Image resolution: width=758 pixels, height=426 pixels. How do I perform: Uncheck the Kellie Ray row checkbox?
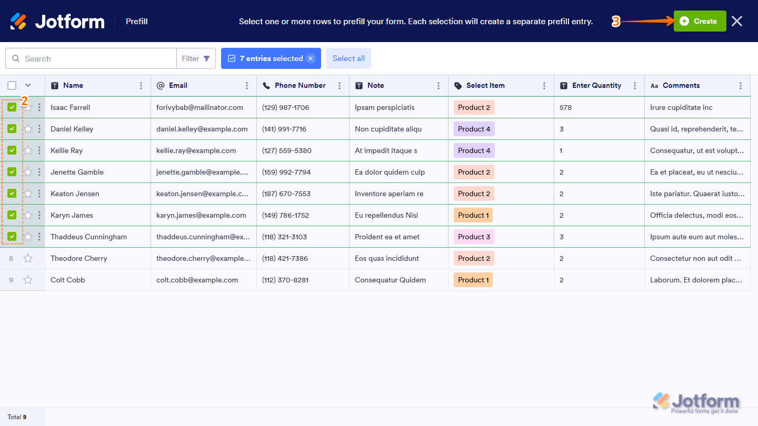pos(12,150)
